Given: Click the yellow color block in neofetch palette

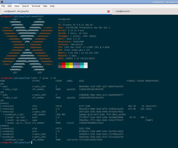Looking at the screenshot, I should click(71, 65).
